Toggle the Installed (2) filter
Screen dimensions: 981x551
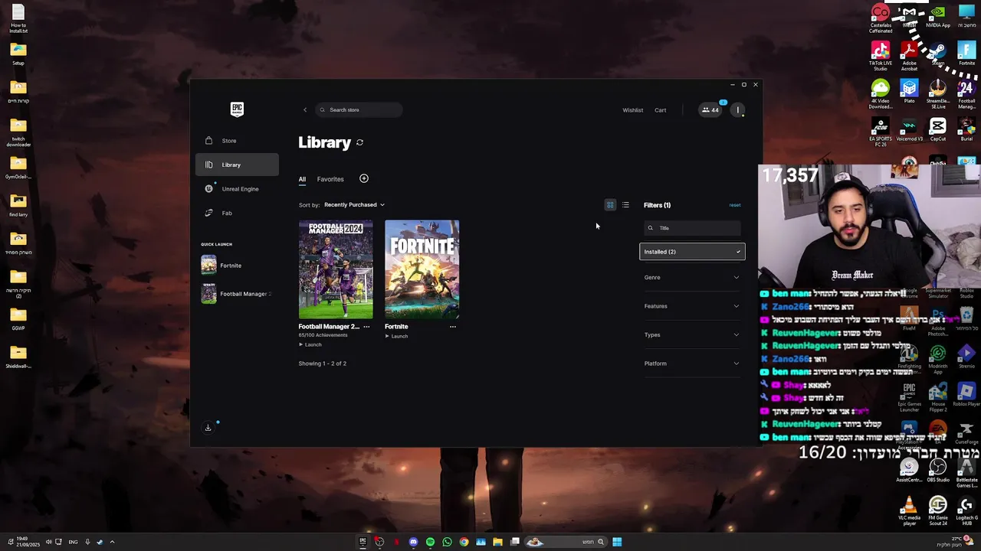pos(692,252)
